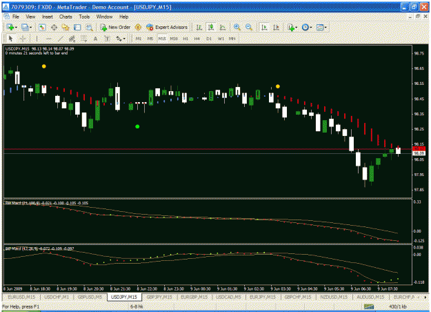The image size is (431, 312).
Task: Open the New Chart toolbar button
Action: coord(10,27)
